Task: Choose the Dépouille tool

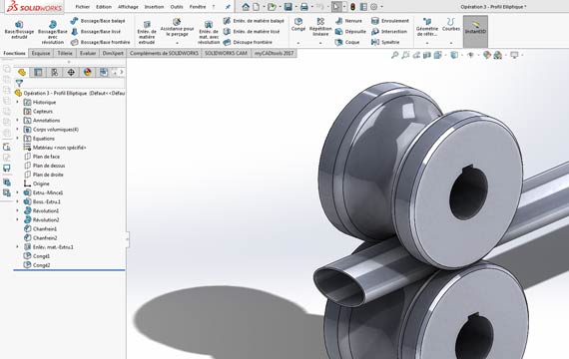Action: pos(350,32)
